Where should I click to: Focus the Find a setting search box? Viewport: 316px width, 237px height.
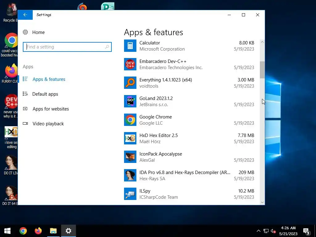67,47
